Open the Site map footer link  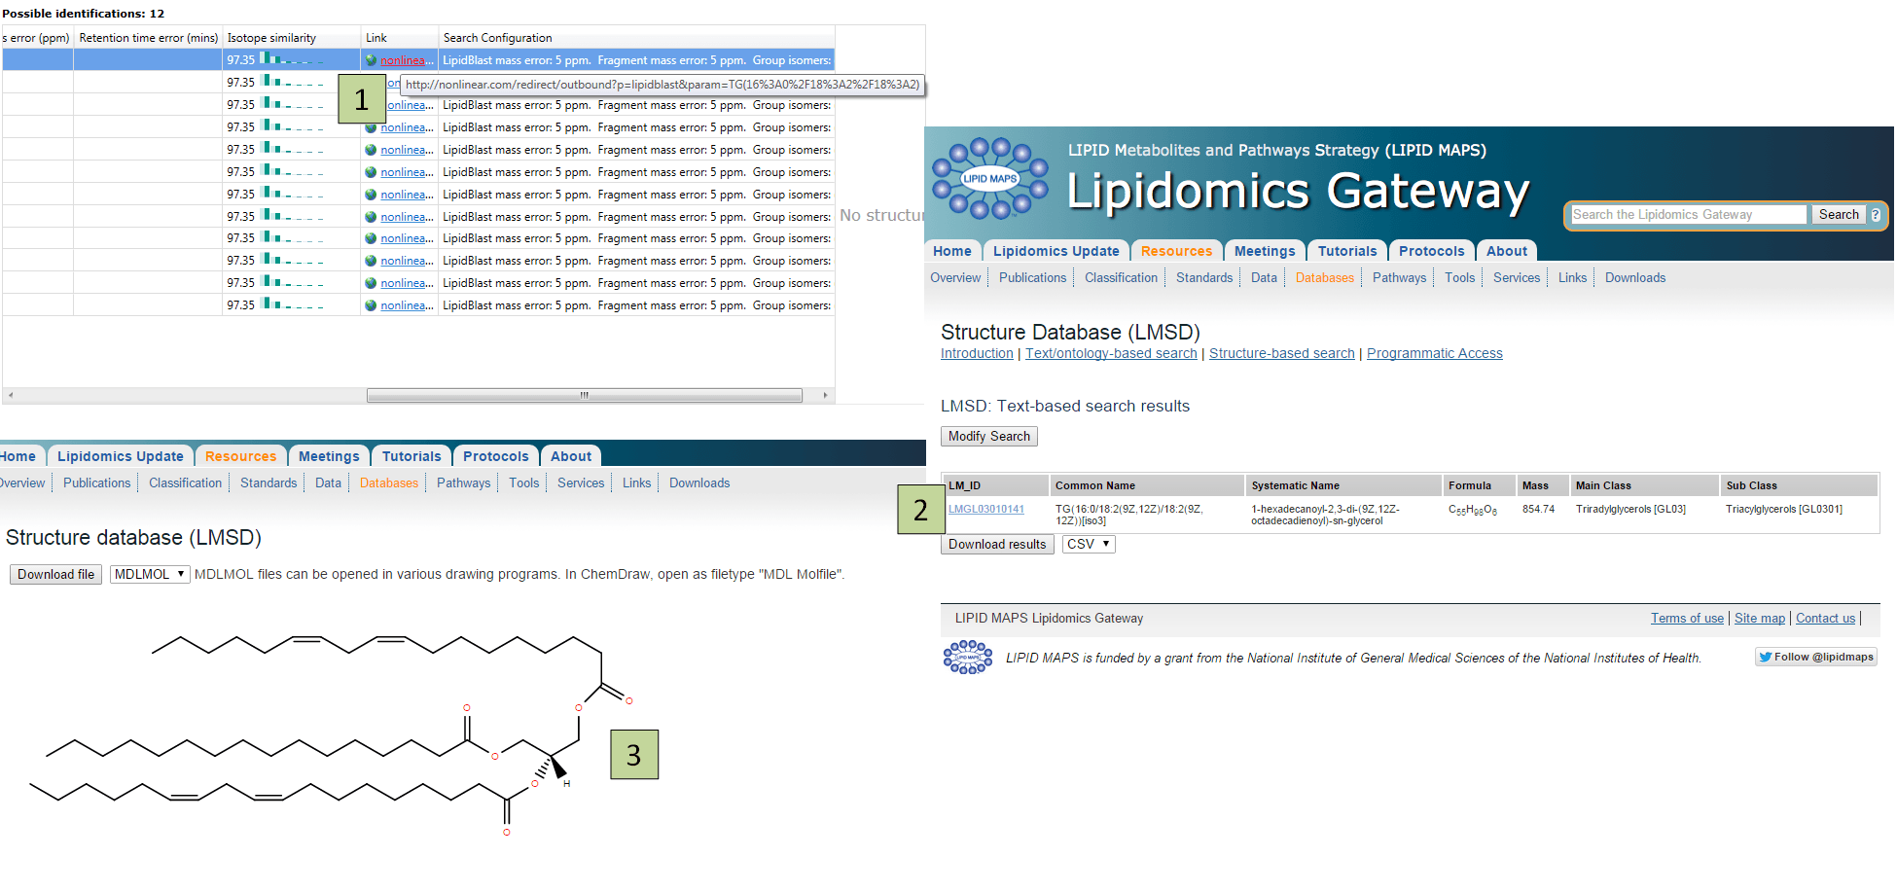point(1760,619)
